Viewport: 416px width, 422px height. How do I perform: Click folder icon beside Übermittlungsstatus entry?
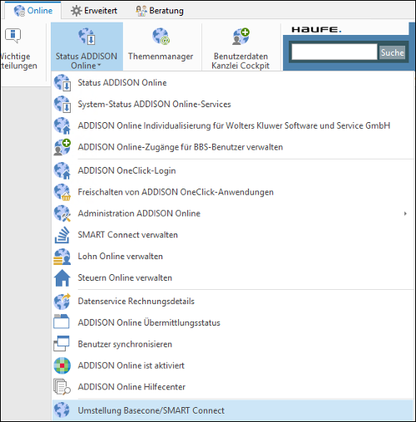click(x=62, y=321)
